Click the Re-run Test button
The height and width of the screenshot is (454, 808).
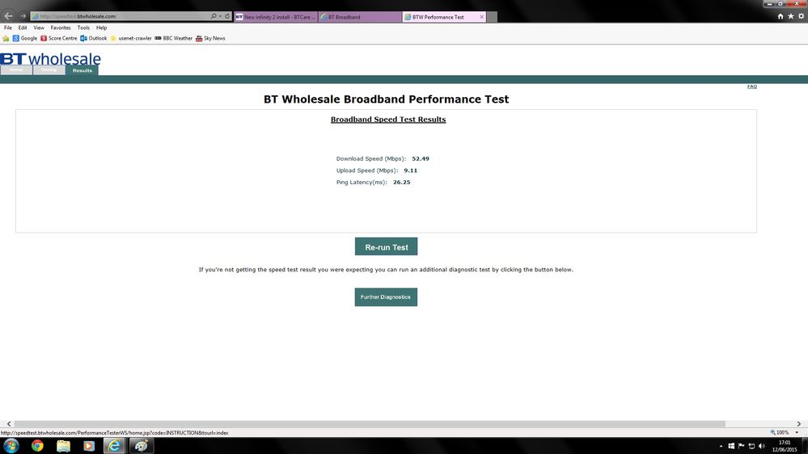pyautogui.click(x=386, y=246)
